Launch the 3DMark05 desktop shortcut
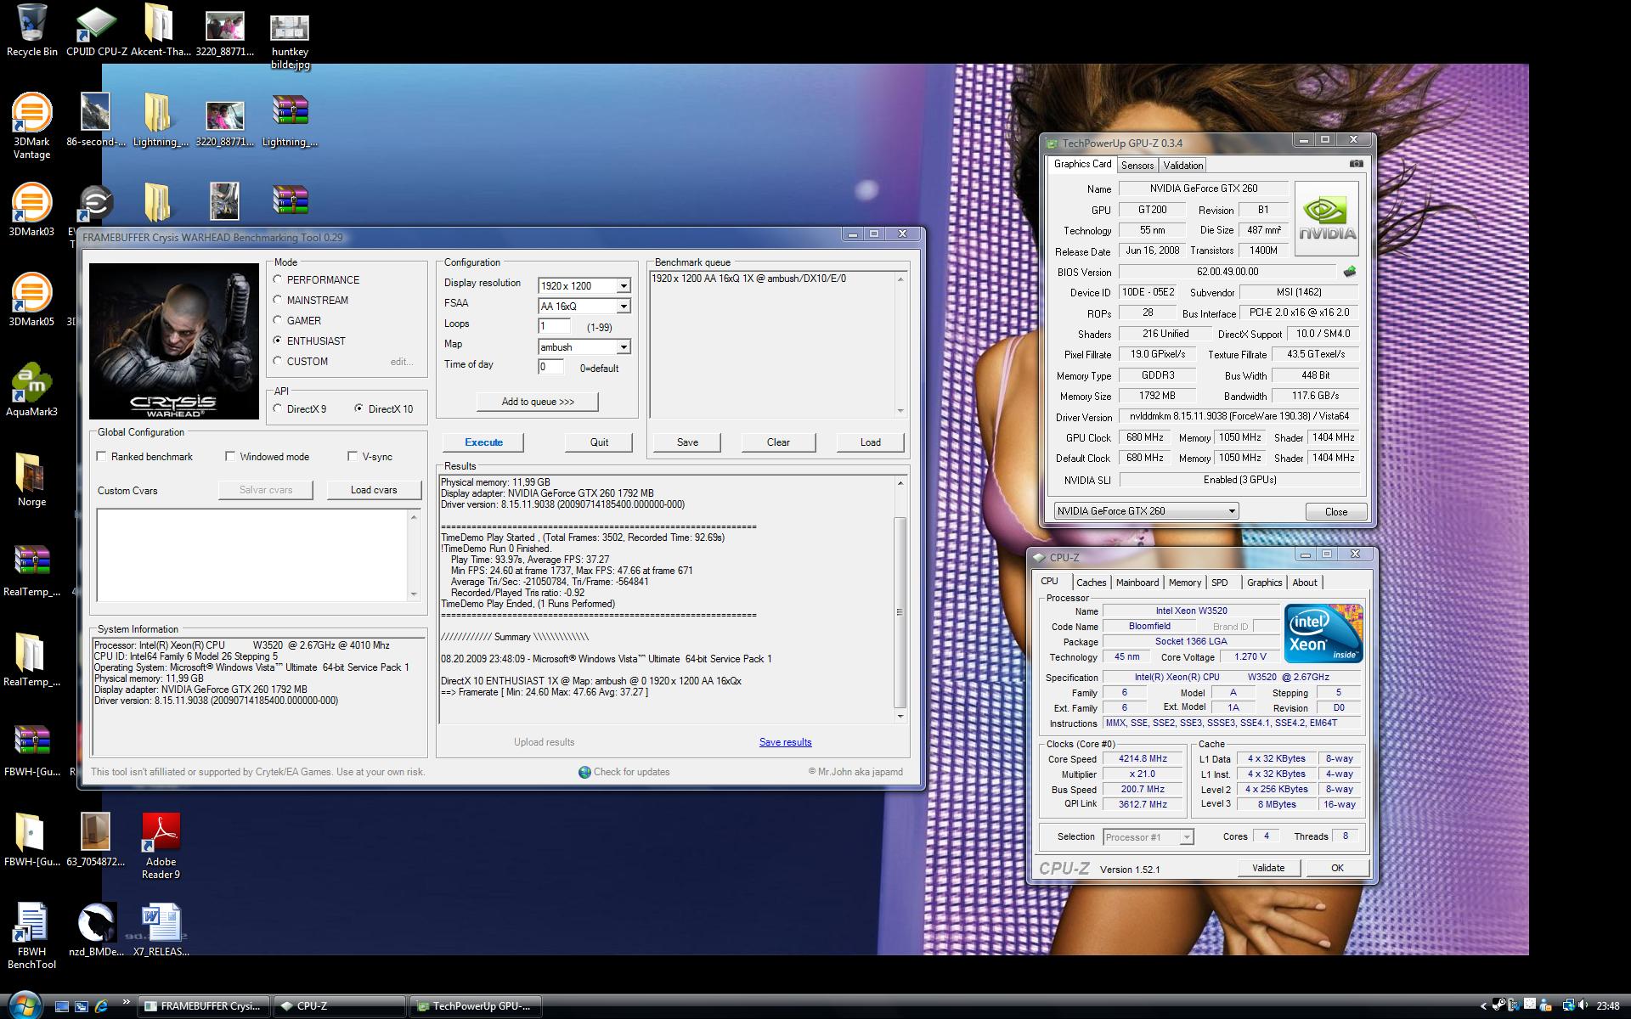 [31, 299]
